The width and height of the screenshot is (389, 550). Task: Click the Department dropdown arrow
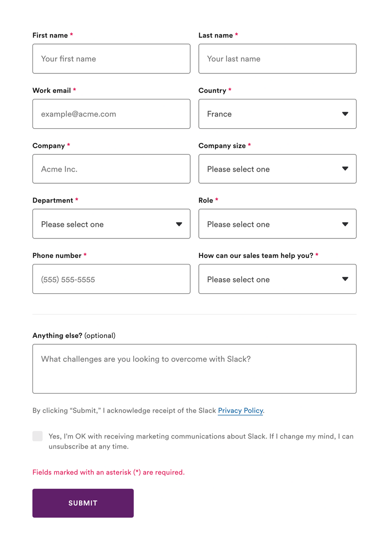coord(179,224)
